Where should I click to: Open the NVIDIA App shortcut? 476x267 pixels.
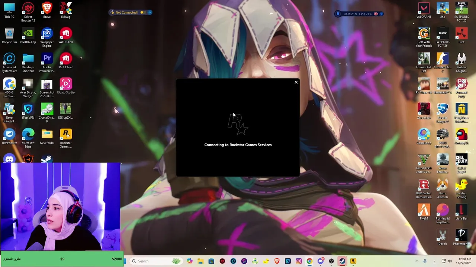click(x=28, y=36)
